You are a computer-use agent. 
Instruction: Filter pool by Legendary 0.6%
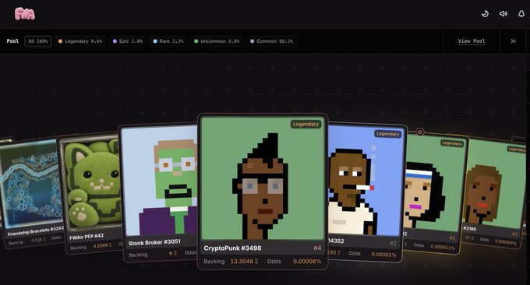pos(80,41)
